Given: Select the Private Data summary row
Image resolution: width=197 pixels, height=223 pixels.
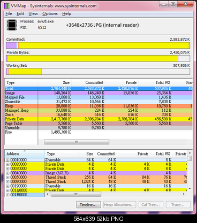Looking at the screenshot, I should (x=98, y=119).
